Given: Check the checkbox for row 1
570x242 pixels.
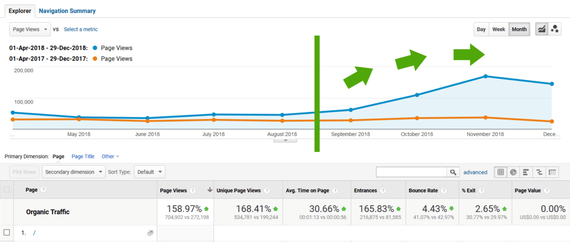Looking at the screenshot, I should click(6, 232).
